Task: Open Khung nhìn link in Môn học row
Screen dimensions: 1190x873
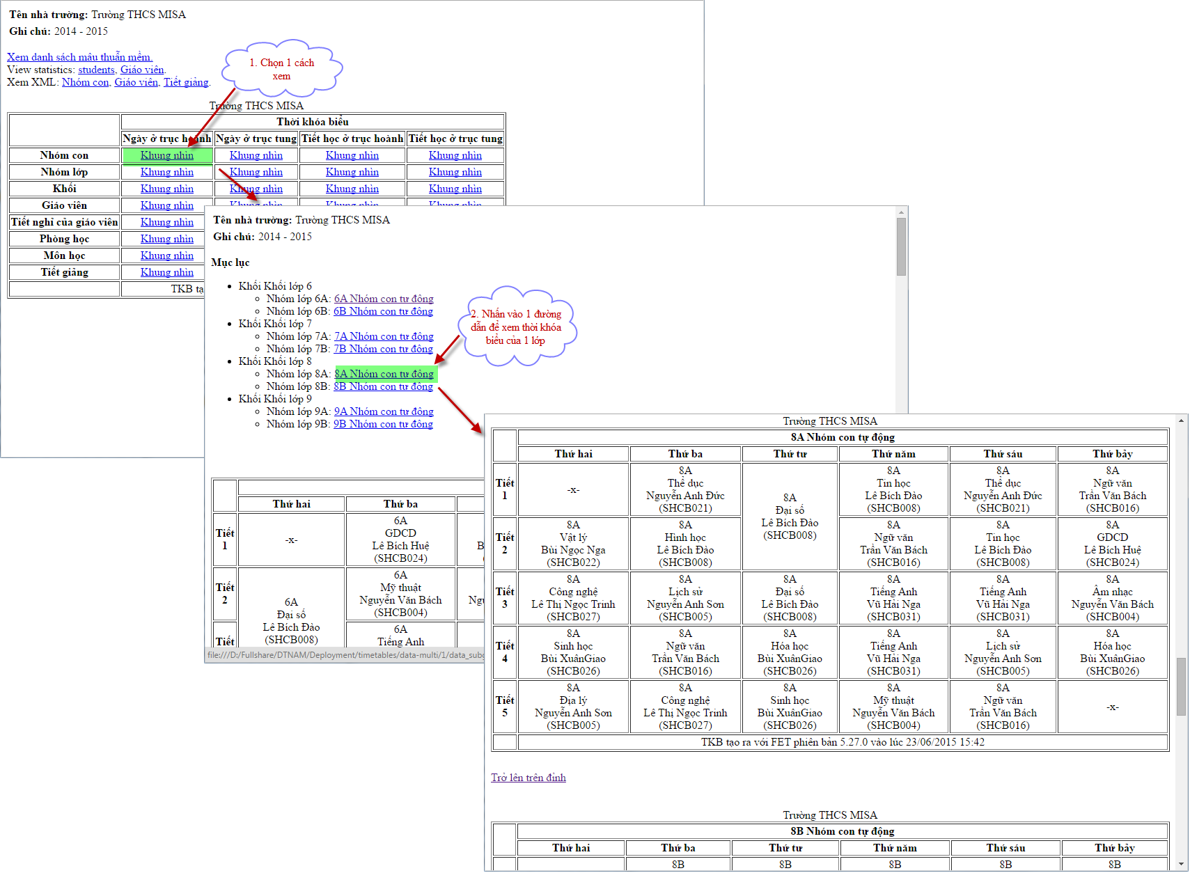Action: click(x=167, y=255)
